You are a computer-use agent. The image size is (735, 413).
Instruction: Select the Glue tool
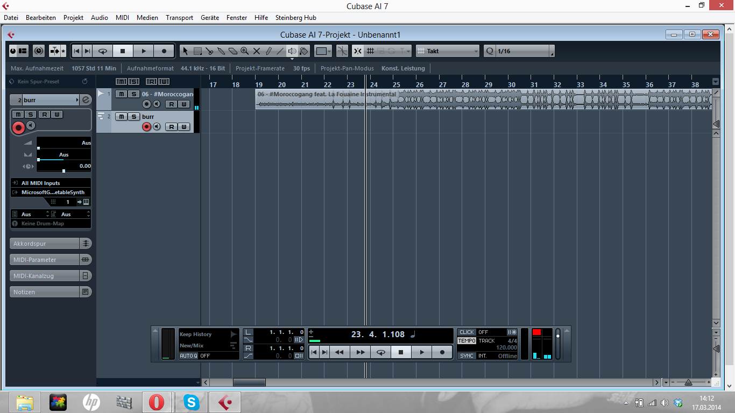coord(221,51)
